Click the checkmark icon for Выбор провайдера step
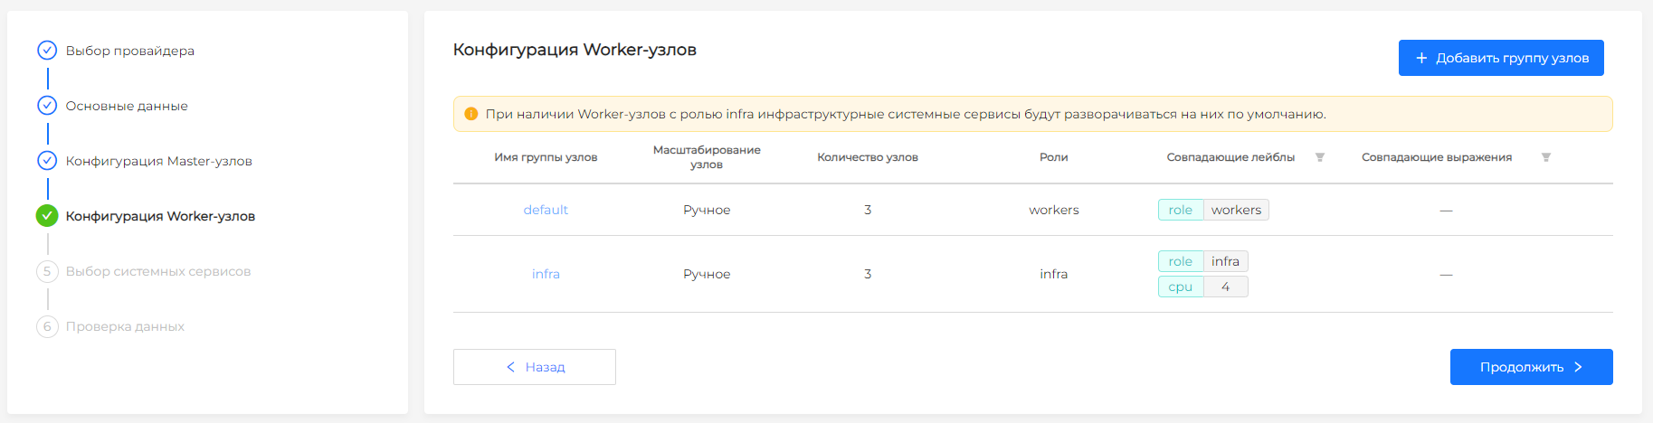Image resolution: width=1653 pixels, height=423 pixels. click(47, 51)
